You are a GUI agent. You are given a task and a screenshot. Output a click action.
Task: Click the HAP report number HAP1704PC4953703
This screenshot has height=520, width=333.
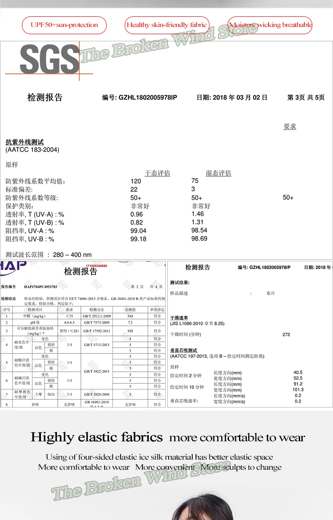pos(40,287)
